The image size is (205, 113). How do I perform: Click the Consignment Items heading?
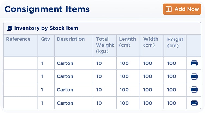click(x=47, y=9)
